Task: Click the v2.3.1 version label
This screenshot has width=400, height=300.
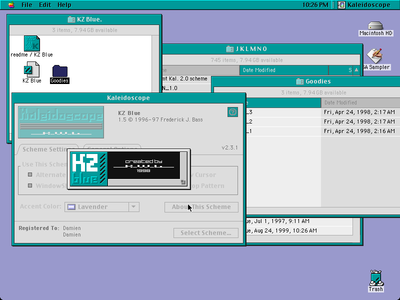Action: (229, 147)
